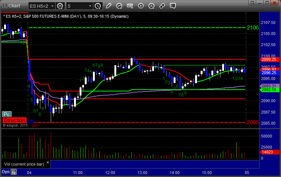Click the 2107.50 price axis label
Image resolution: width=281 pixels, height=177 pixels.
[268, 22]
